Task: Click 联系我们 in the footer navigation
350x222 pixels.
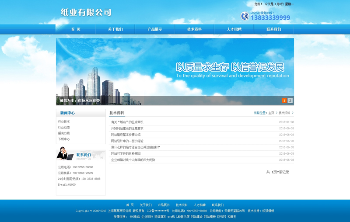Action: click(x=217, y=205)
